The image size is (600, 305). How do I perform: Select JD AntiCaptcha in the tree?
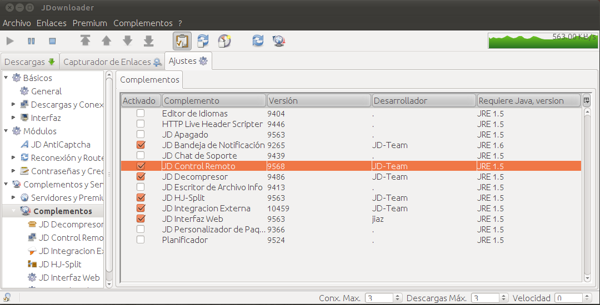click(x=61, y=144)
